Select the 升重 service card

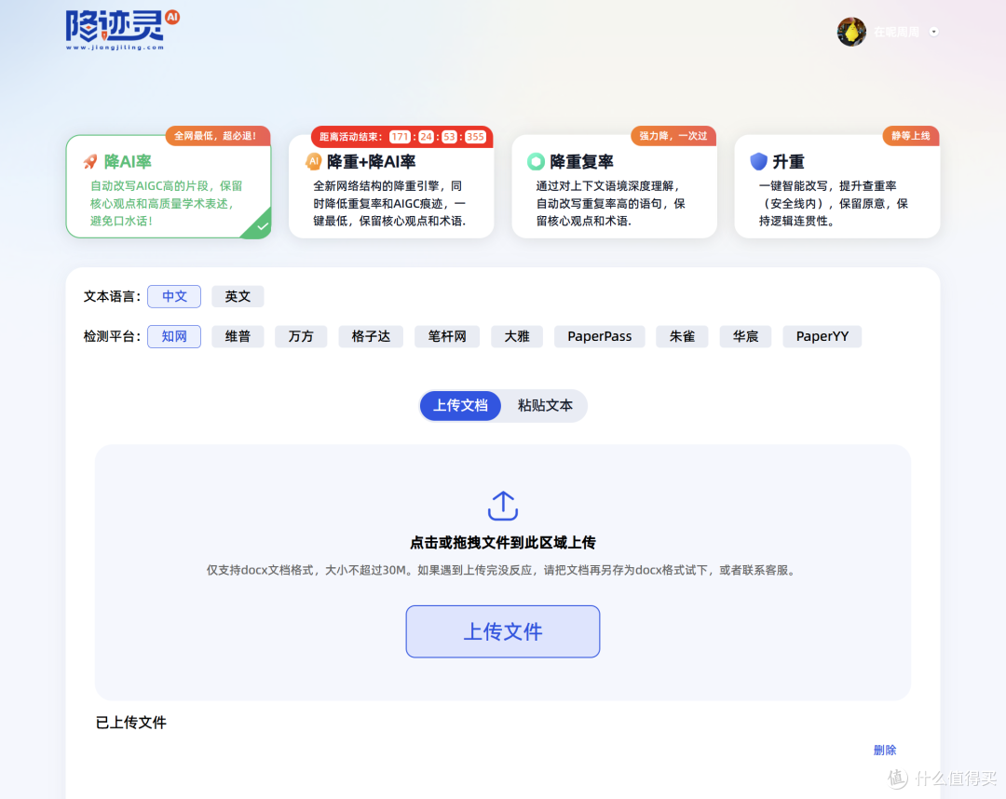tap(837, 186)
